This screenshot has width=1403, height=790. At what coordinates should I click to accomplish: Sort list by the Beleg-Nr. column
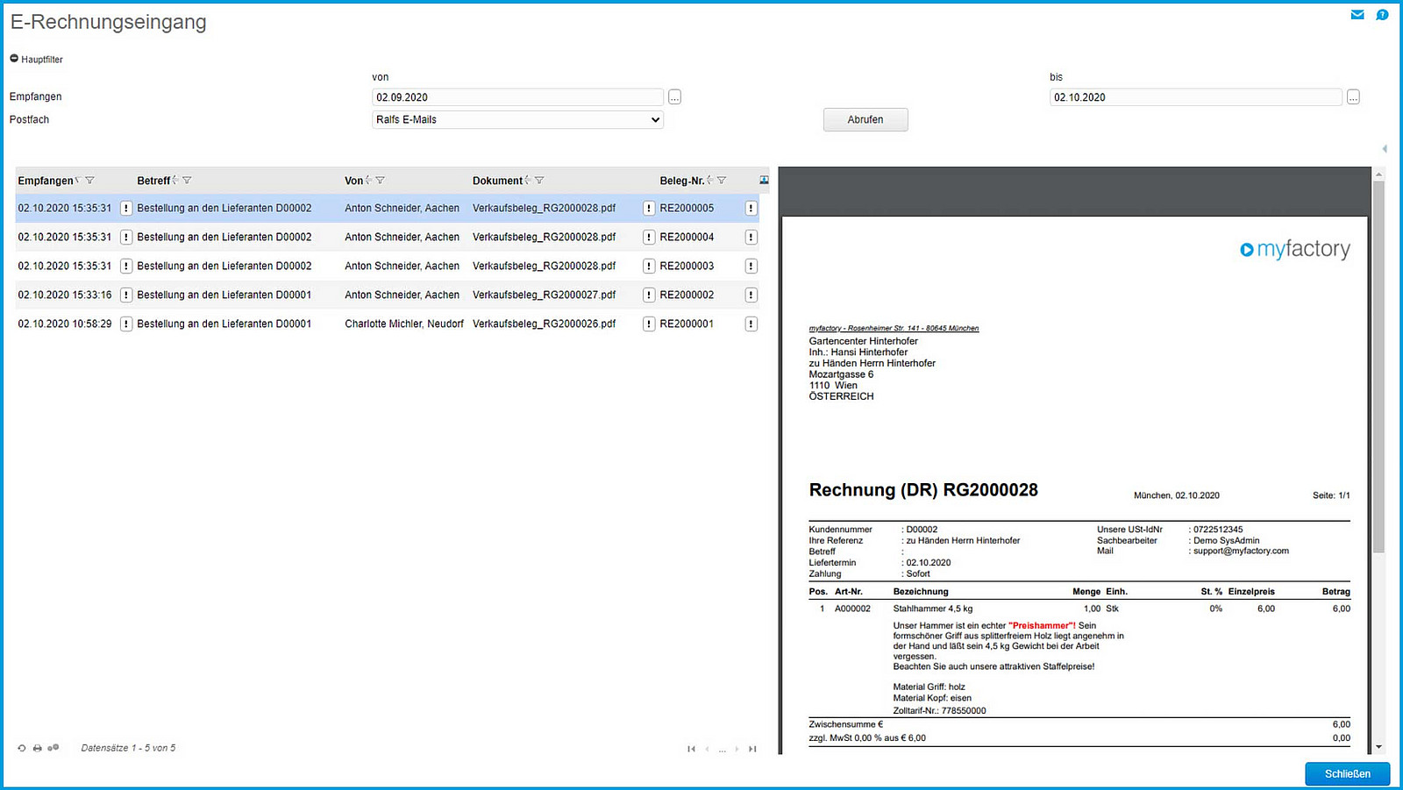710,181
